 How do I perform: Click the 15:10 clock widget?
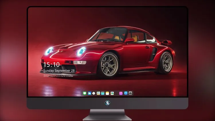(x=52, y=65)
